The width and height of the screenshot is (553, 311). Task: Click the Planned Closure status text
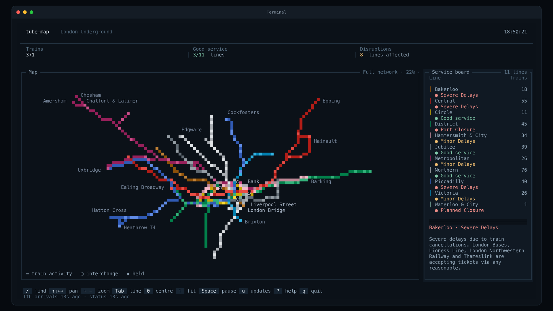click(x=462, y=210)
